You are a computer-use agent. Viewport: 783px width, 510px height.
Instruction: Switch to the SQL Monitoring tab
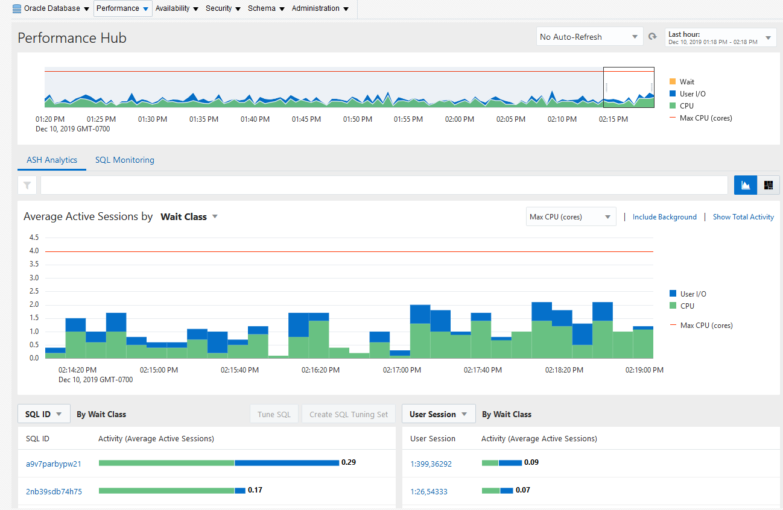125,160
